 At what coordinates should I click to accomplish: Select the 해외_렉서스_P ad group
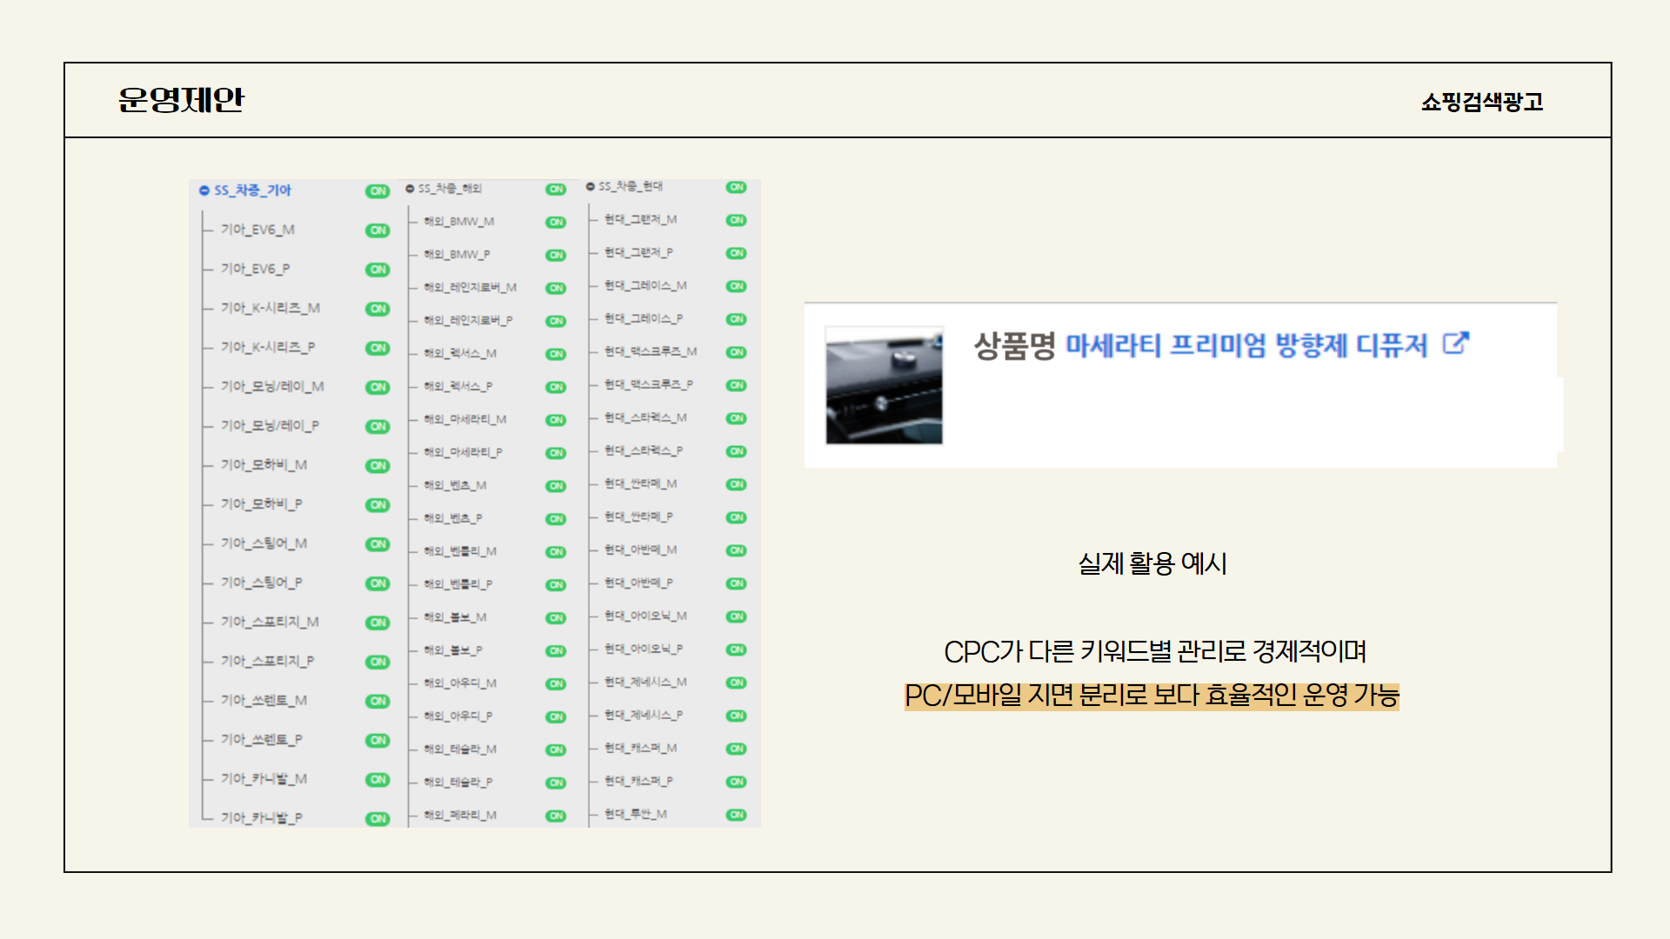tap(458, 386)
